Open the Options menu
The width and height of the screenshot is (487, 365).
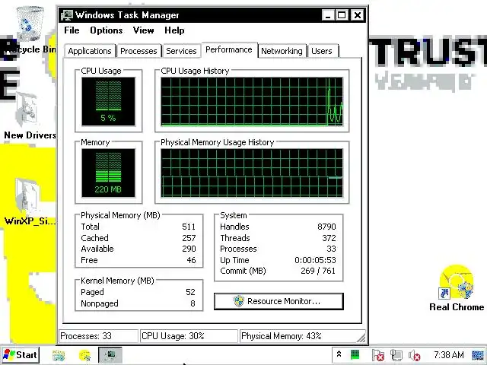(107, 30)
